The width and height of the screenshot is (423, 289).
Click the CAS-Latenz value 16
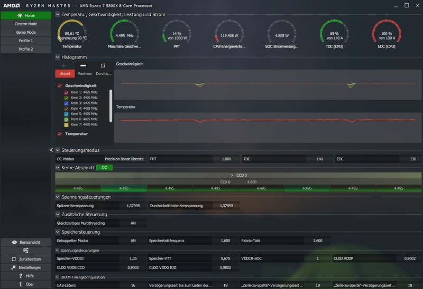click(x=133, y=285)
